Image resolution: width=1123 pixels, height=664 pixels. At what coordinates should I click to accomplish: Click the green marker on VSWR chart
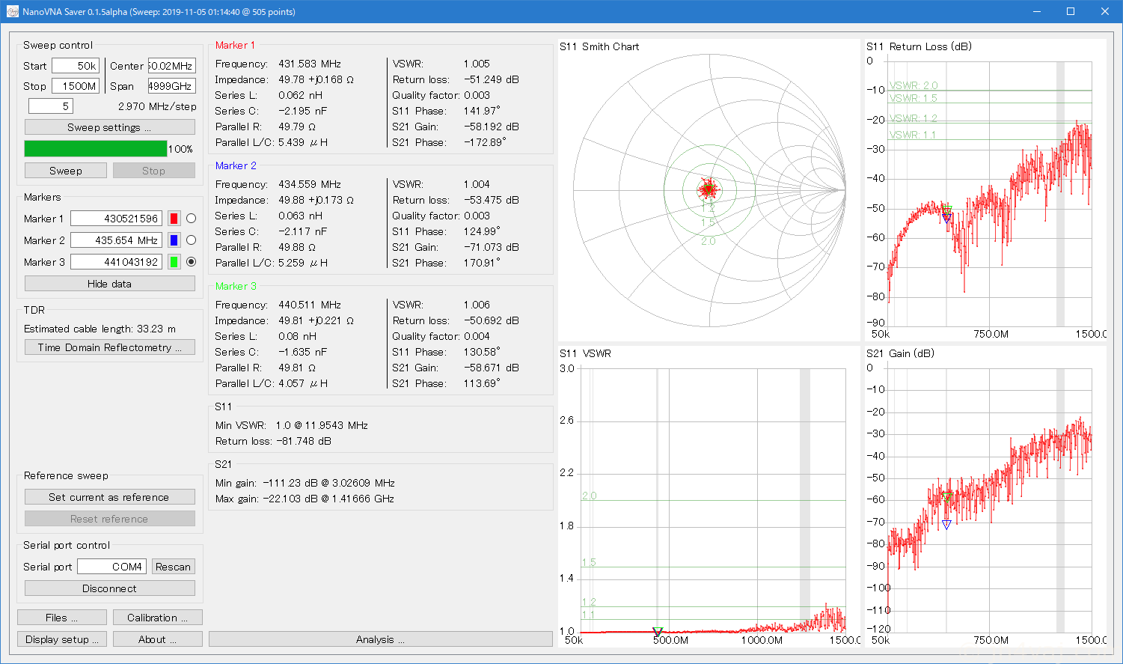[658, 632]
